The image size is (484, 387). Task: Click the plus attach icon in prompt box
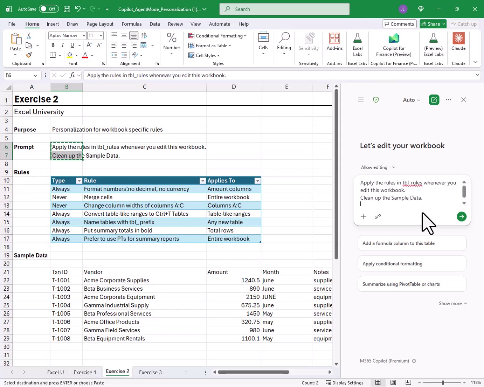coord(363,216)
